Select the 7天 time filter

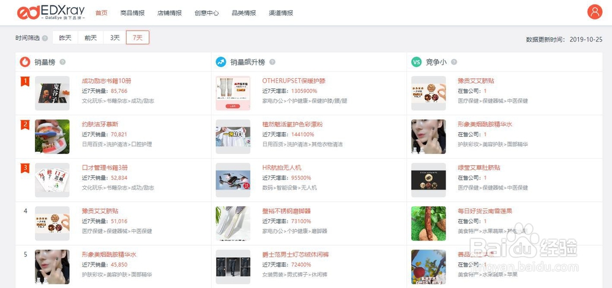click(x=137, y=38)
